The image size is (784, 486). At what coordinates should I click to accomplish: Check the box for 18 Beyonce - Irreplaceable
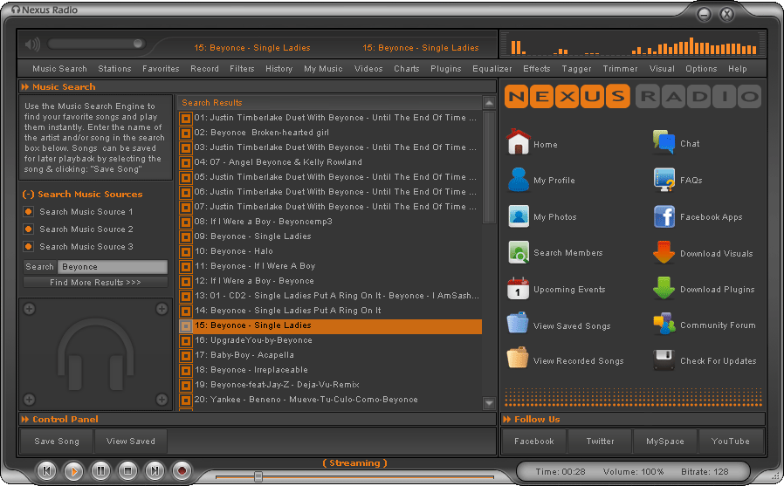click(185, 371)
